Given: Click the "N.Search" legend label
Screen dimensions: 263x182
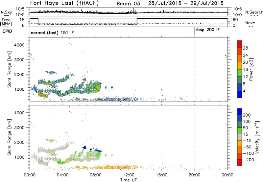Looking at the screenshot, I should [254, 12].
